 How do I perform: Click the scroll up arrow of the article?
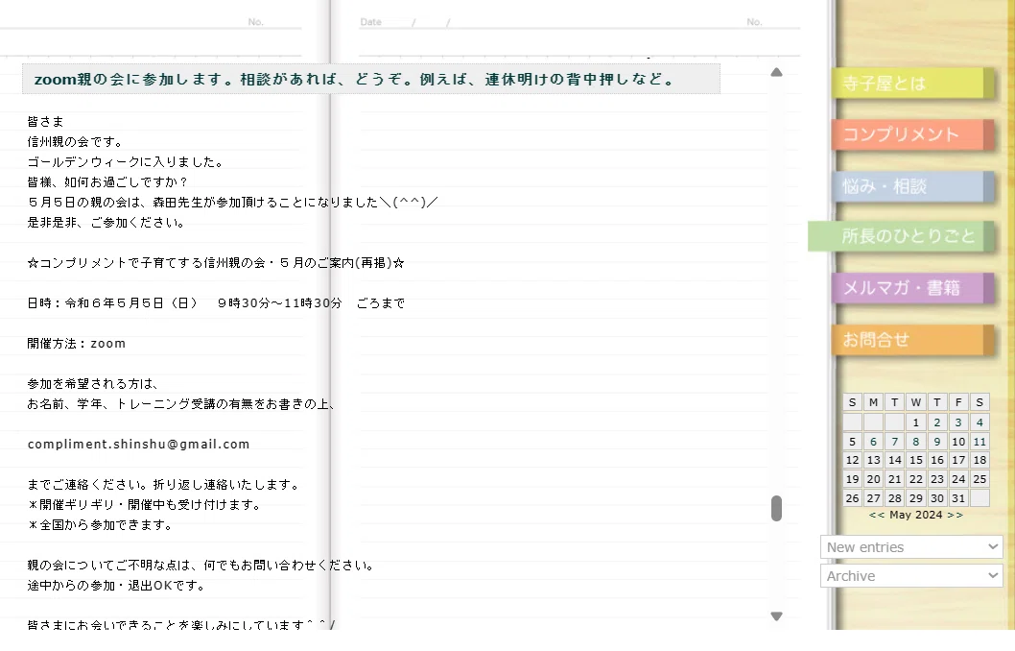(x=777, y=73)
